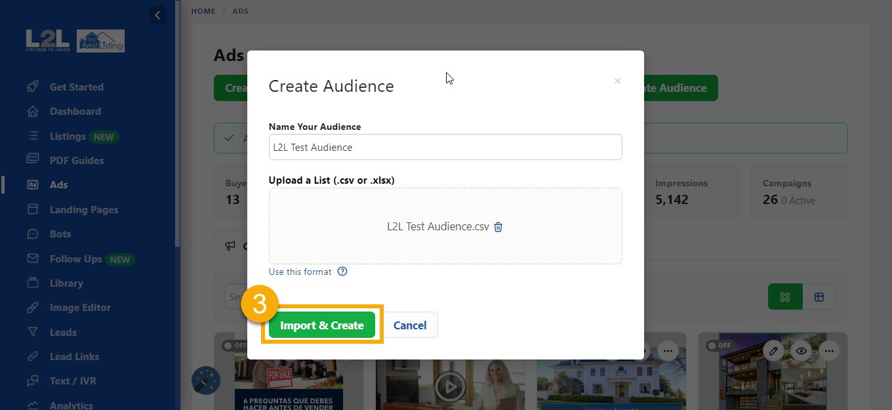The width and height of the screenshot is (892, 410).
Task: Open the Use this format link
Action: 299,271
